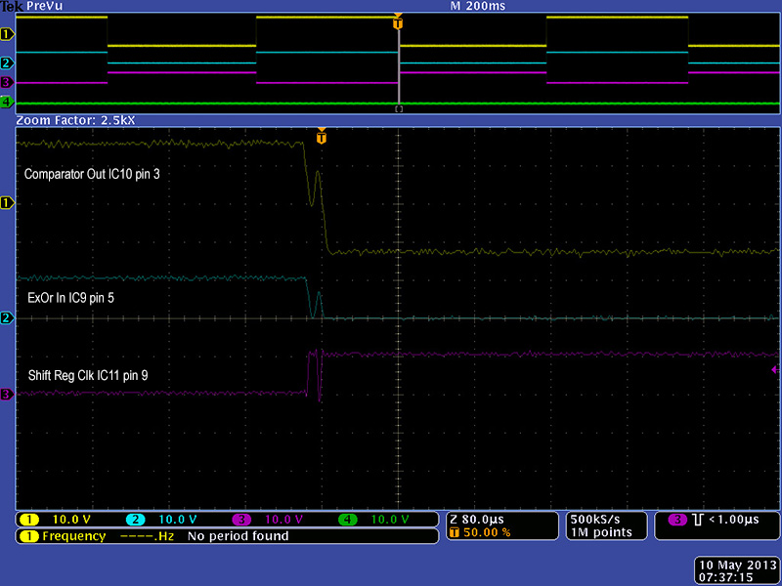Select the channel 4 green marker in overview
782x586 pixels.
pyautogui.click(x=7, y=103)
